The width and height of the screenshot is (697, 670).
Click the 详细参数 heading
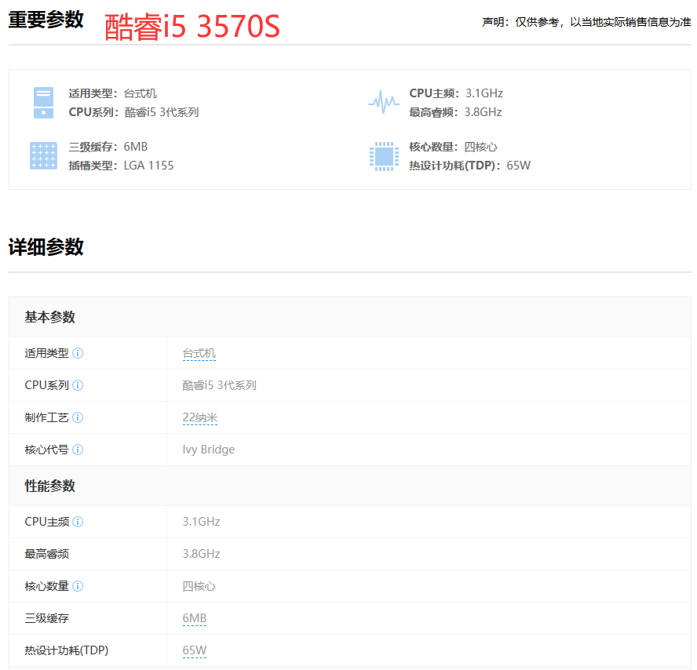coord(46,247)
